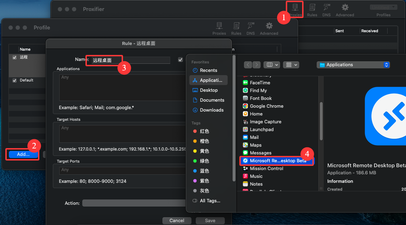The image size is (406, 225).
Task: Open Rules in the Proxifier main toolbar
Action: coord(312,10)
